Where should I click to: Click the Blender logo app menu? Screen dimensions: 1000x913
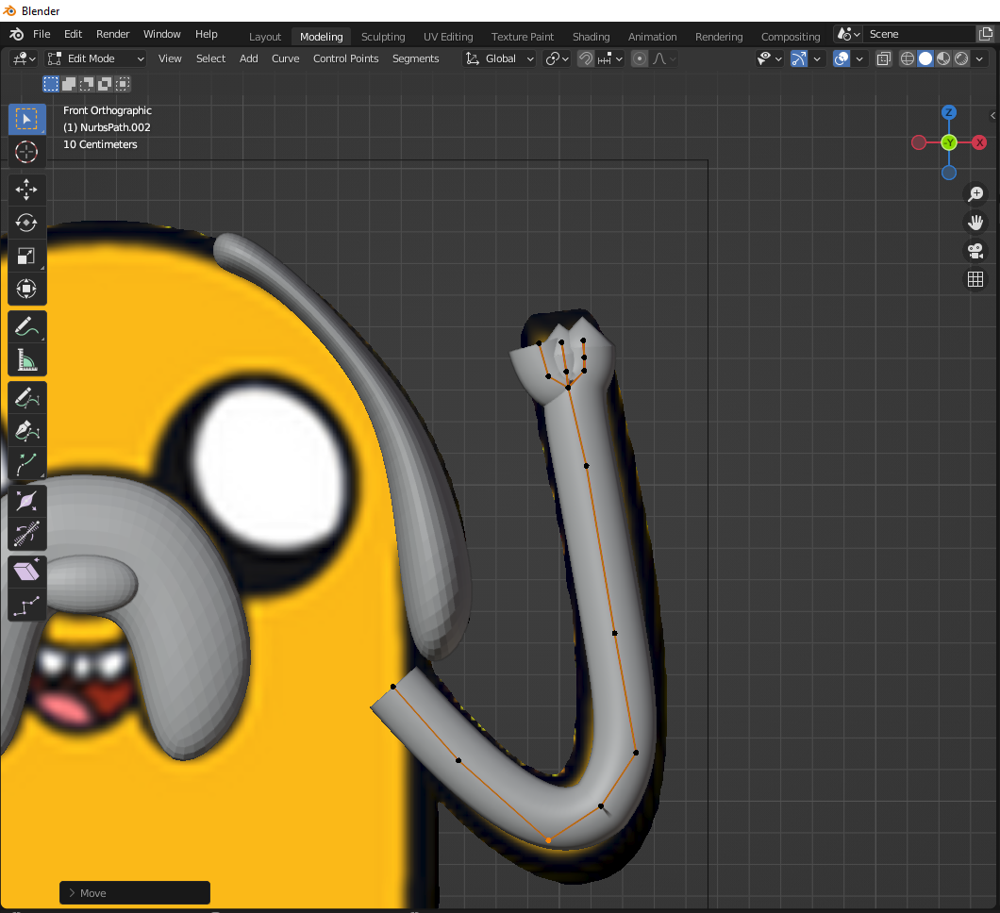pyautogui.click(x=17, y=35)
